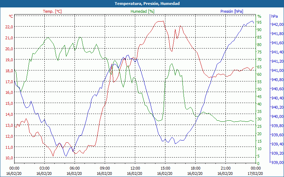284x177 pixels.
Task: Click the 12,0 temperature axis value
Action: pyautogui.click(x=10, y=136)
